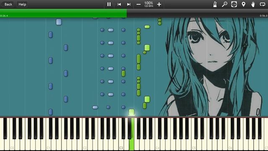Go back using the Back button

coord(8,4)
